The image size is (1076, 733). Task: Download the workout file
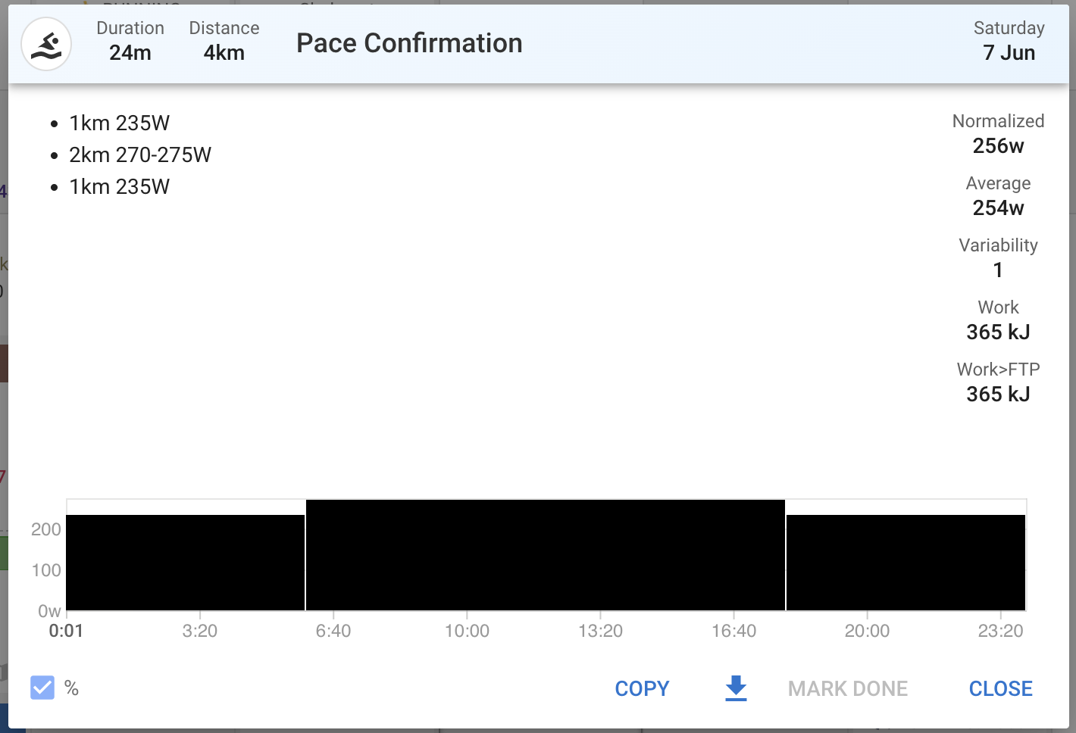click(736, 688)
